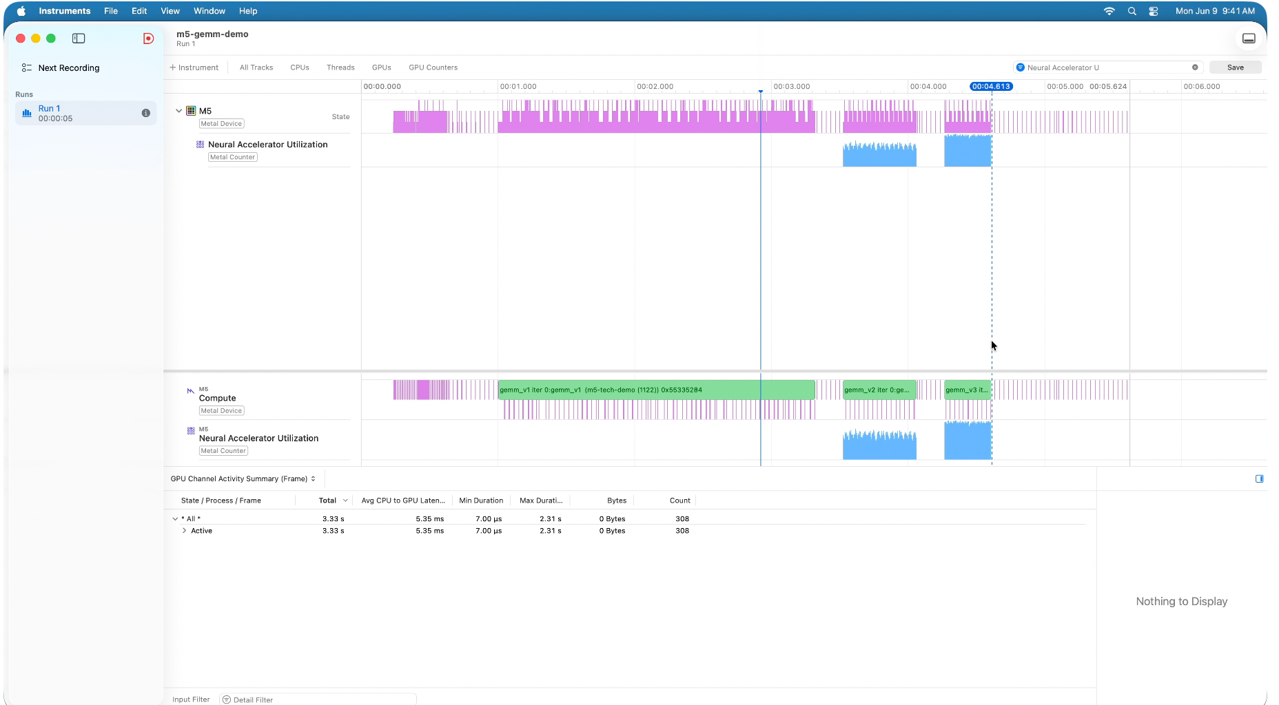Click the 00:04.613 inspection time marker
This screenshot has width=1279, height=705.
point(991,87)
